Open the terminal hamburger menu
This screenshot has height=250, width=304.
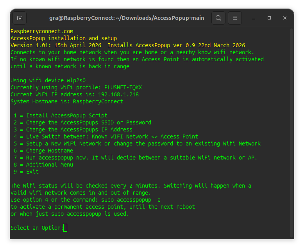tap(235, 18)
